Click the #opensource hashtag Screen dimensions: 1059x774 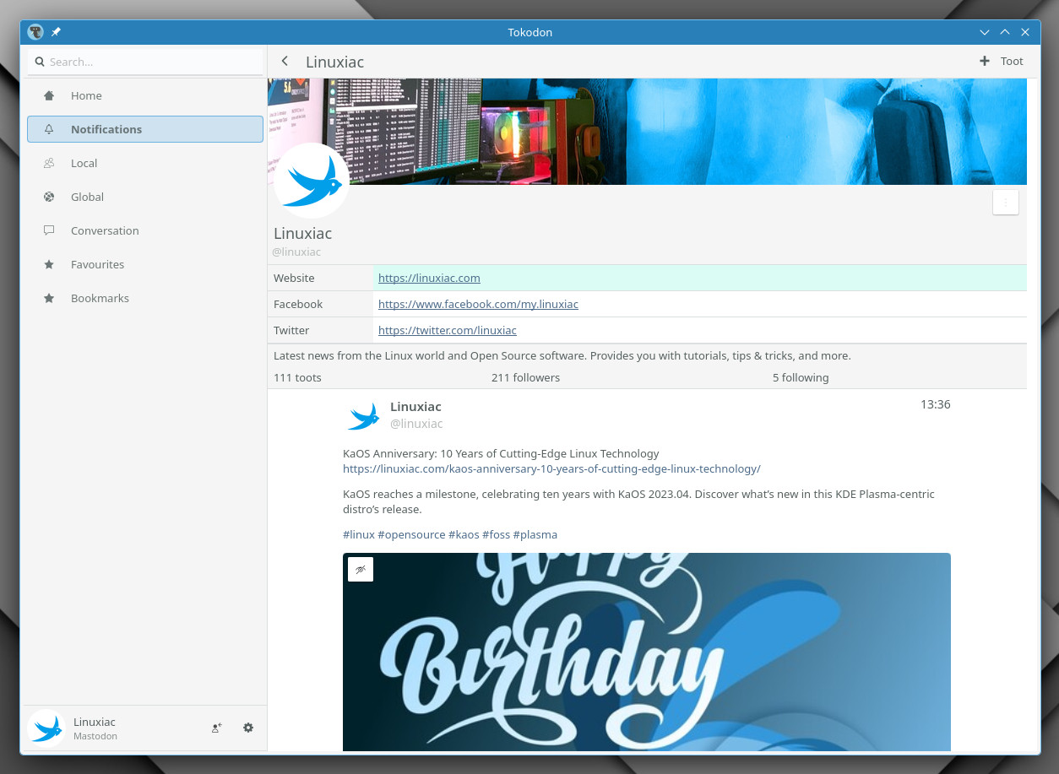pyautogui.click(x=411, y=534)
